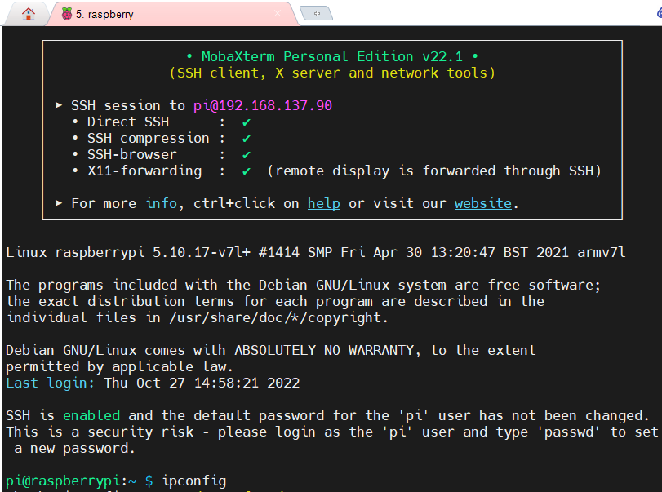Click the raspberry icon on the session tab
The width and height of the screenshot is (662, 492).
pyautogui.click(x=67, y=14)
